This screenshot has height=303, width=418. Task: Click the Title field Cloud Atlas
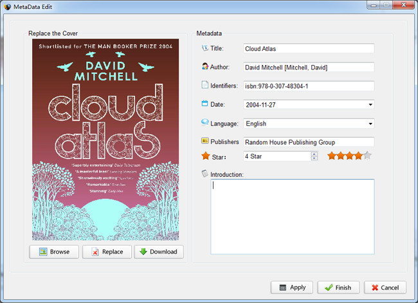pyautogui.click(x=309, y=48)
